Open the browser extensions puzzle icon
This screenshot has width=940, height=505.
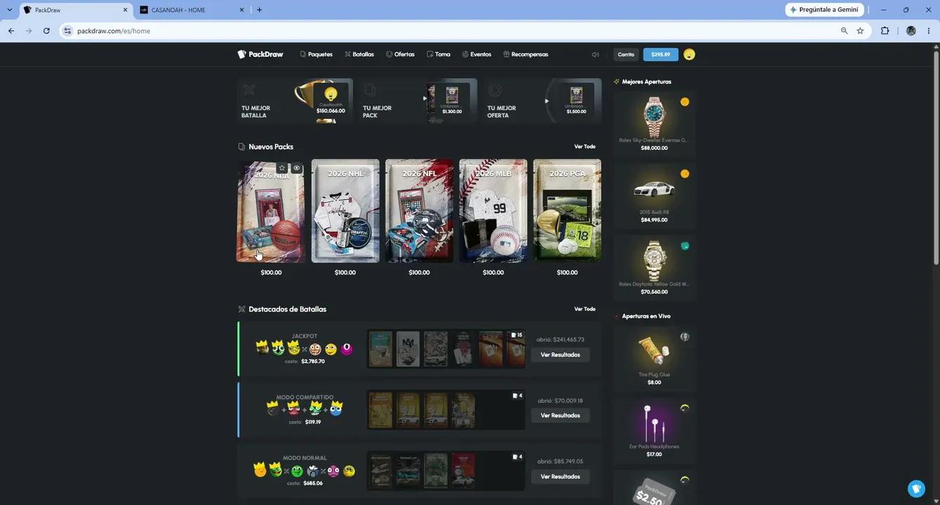point(885,31)
